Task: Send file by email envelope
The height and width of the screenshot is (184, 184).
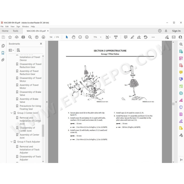Action: tap(174, 37)
